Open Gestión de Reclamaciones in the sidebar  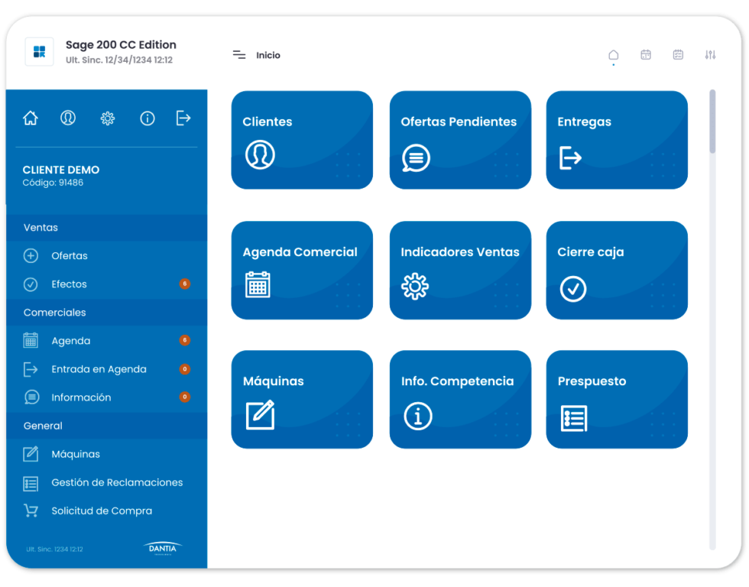click(x=117, y=482)
